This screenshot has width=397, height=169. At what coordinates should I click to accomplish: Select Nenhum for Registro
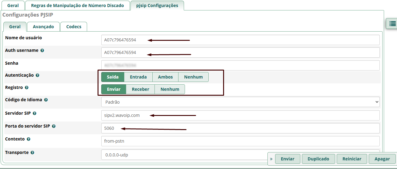tap(170, 89)
